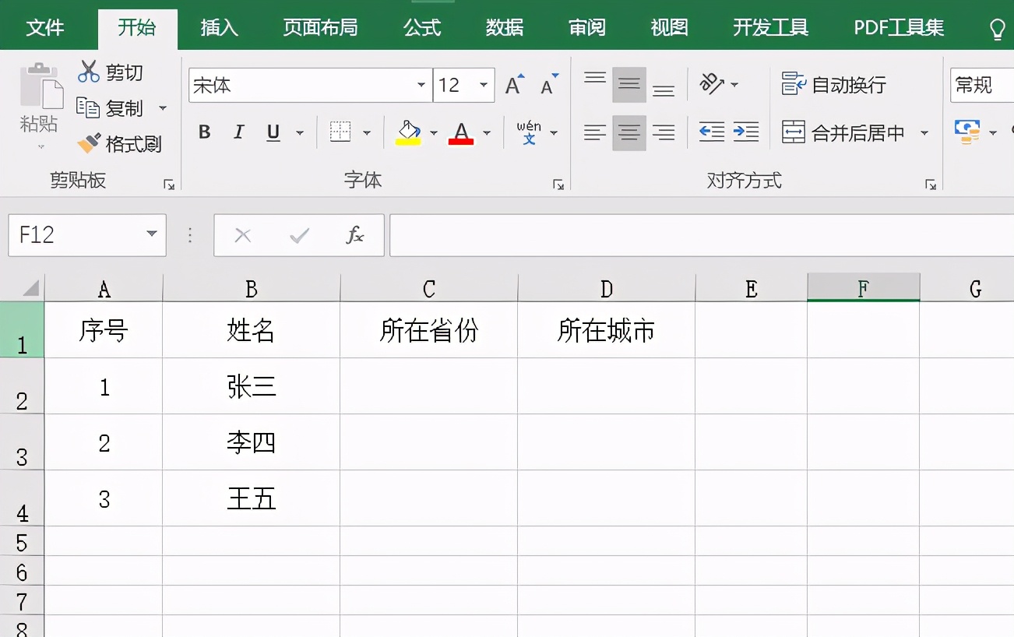Switch to 页面布局 page layout tab

tap(320, 28)
